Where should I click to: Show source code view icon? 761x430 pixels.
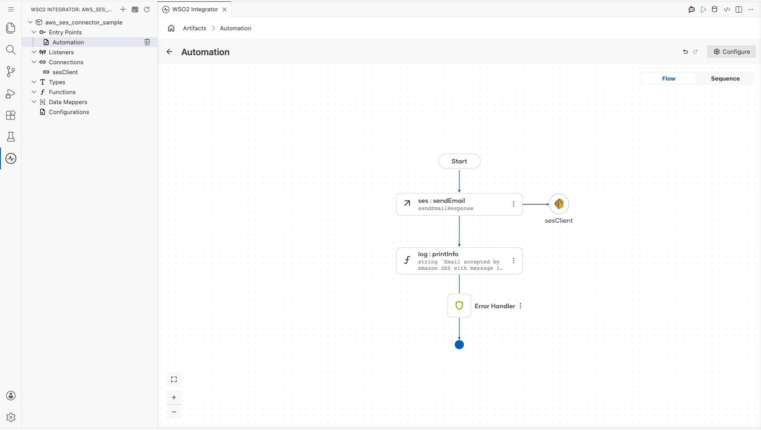coord(727,9)
